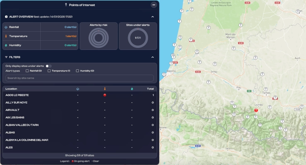Screen dimensions: 306x165
Task: Sort by humidity column droplet icon
Action: tap(132, 89)
